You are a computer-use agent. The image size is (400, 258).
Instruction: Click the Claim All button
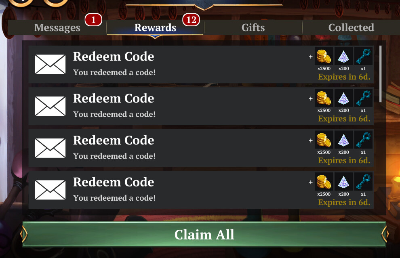(204, 235)
